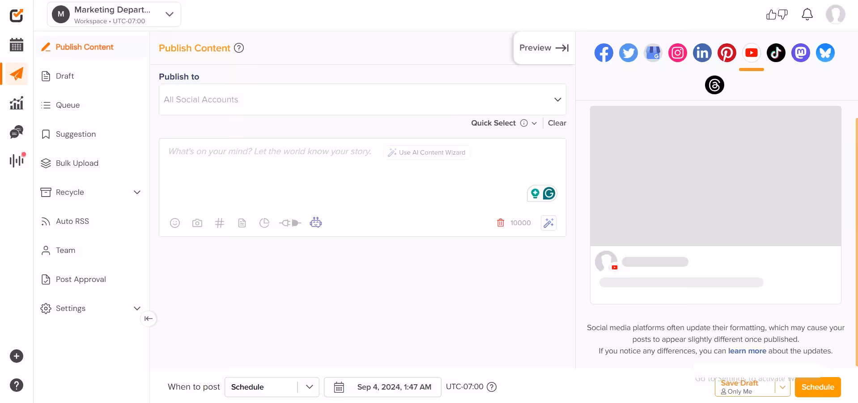Add media using the camera icon
Viewport: 858px width, 403px height.
coord(197,223)
